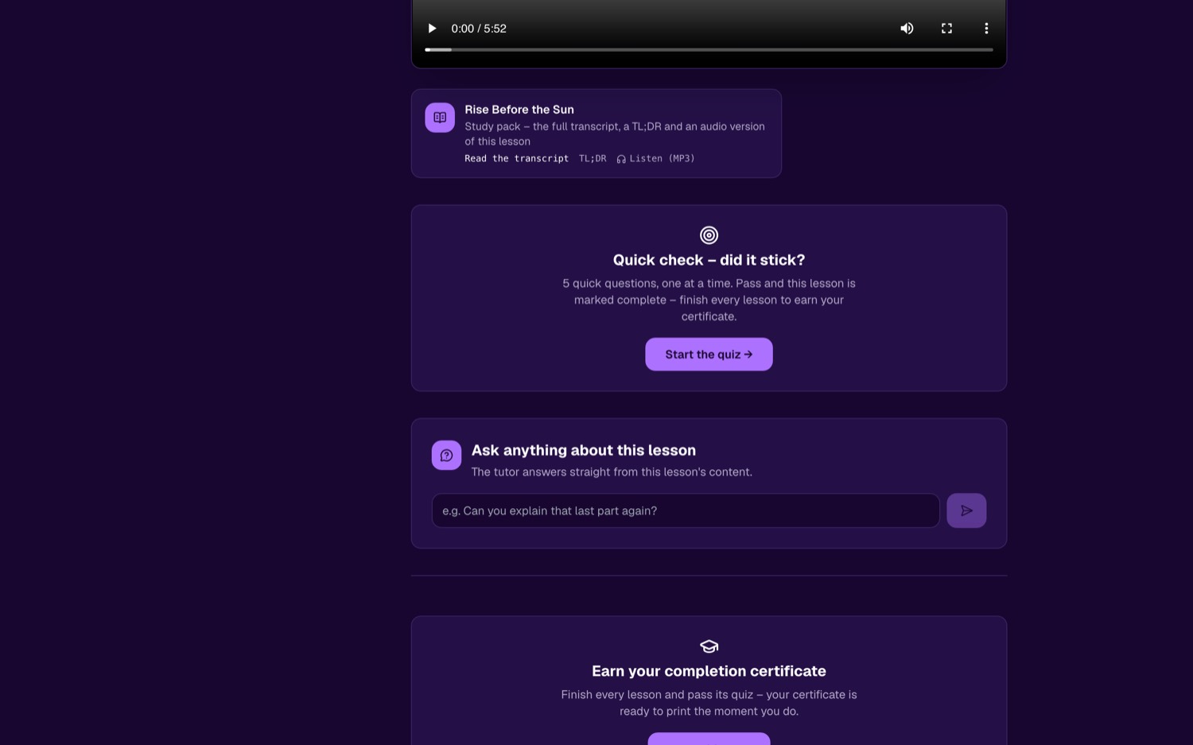Click Earn your completion certificate heading
Viewport: 1193px width, 745px height.
click(x=709, y=671)
